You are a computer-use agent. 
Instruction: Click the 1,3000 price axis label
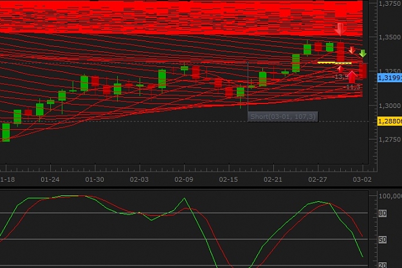coord(390,105)
